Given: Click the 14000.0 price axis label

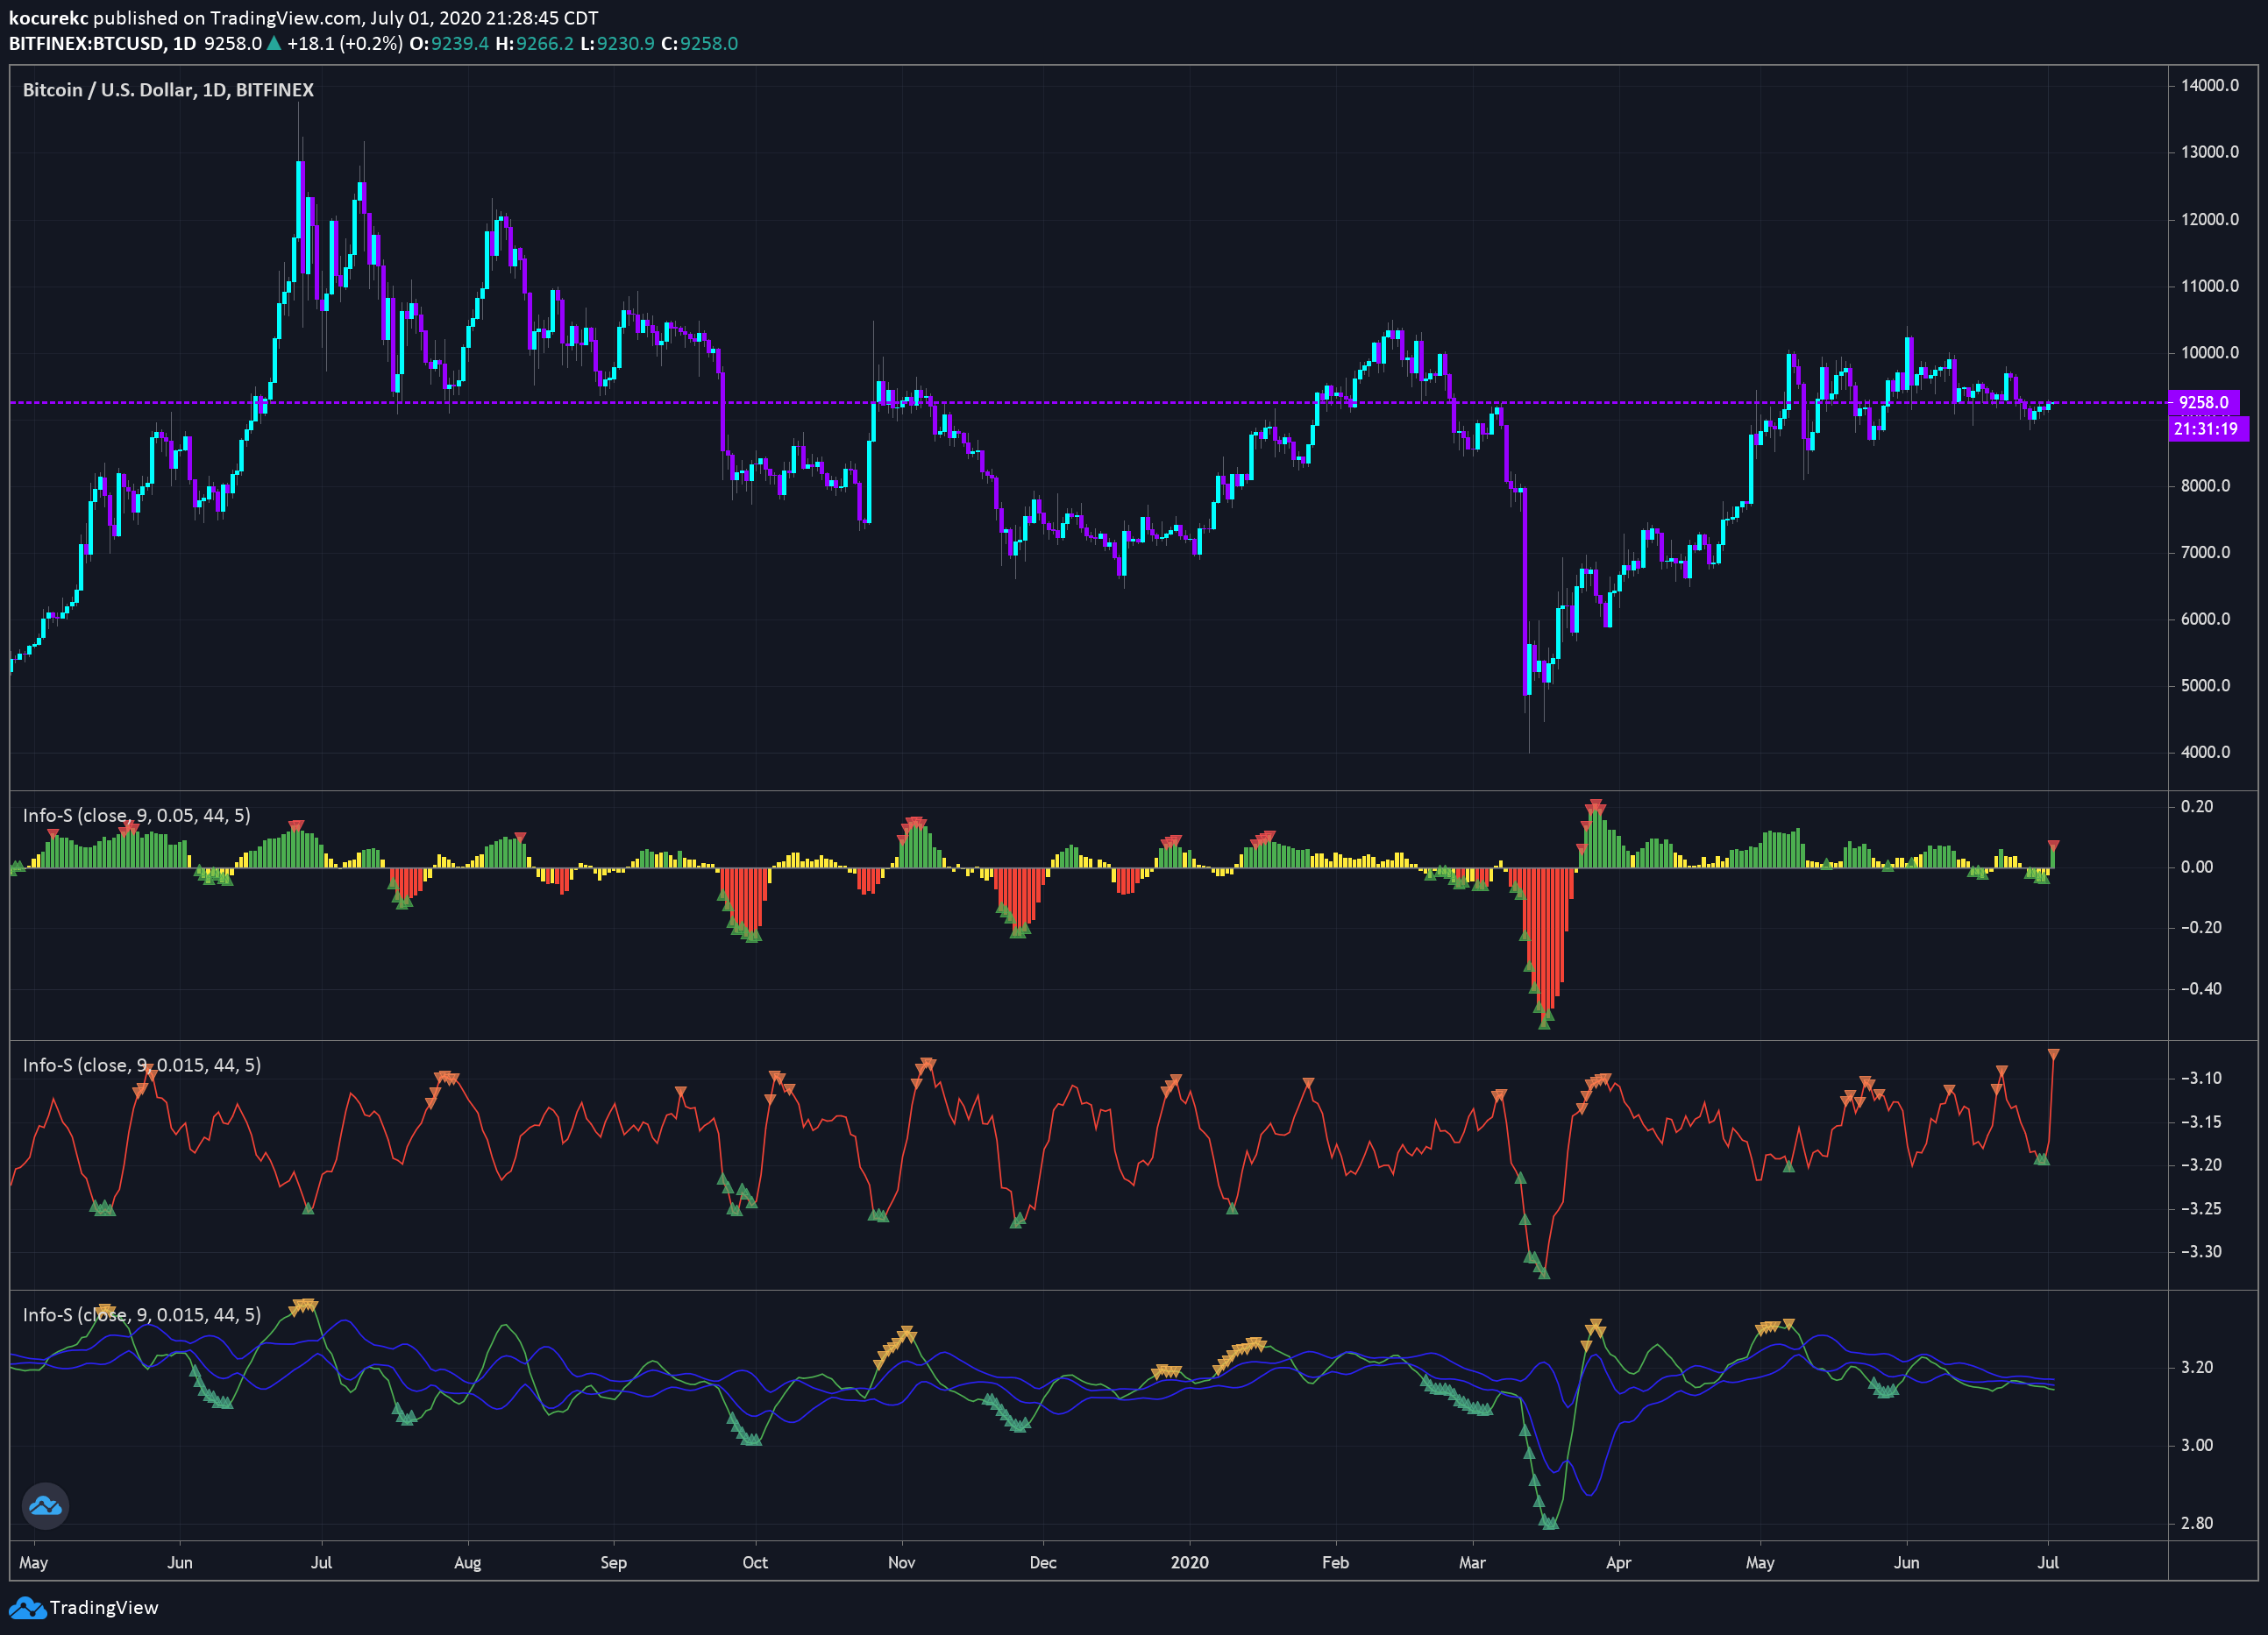Looking at the screenshot, I should (2210, 85).
